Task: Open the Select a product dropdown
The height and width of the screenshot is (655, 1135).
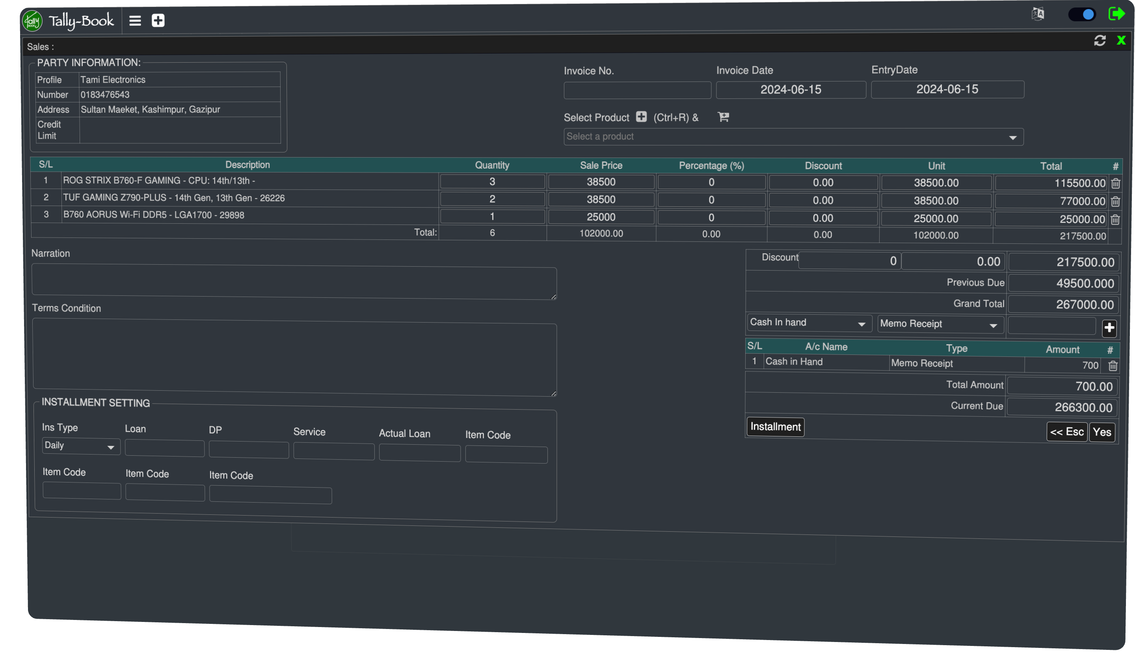Action: click(793, 137)
